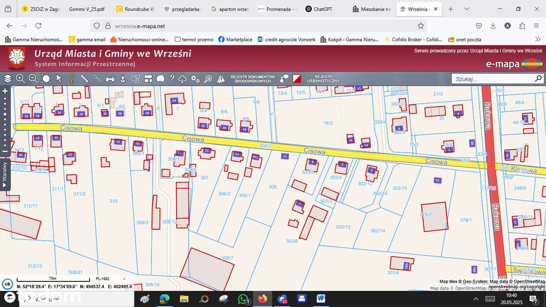Screen dimensions: 546x307
Task: Switch to the Gsmms V_25.pdf tab
Action: [87, 9]
